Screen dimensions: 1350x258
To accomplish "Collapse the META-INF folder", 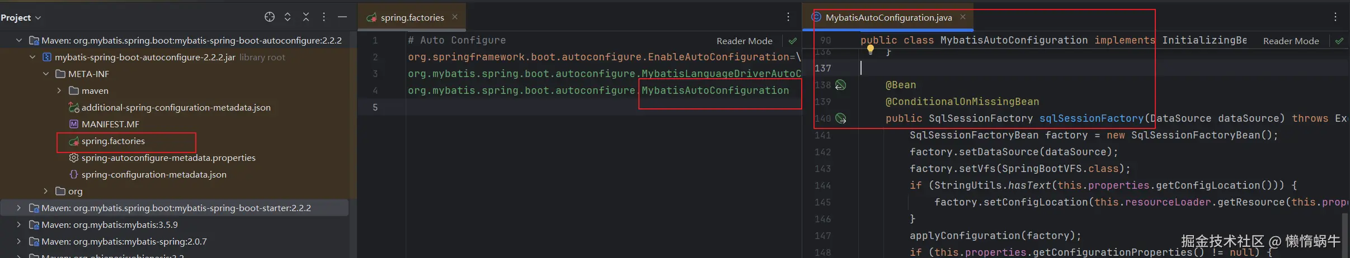I will tap(46, 74).
